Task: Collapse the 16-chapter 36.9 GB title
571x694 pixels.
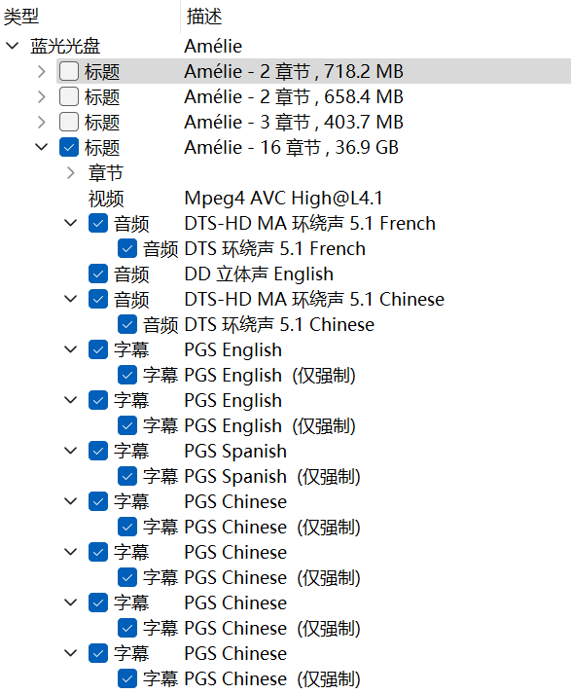Action: pyautogui.click(x=42, y=147)
